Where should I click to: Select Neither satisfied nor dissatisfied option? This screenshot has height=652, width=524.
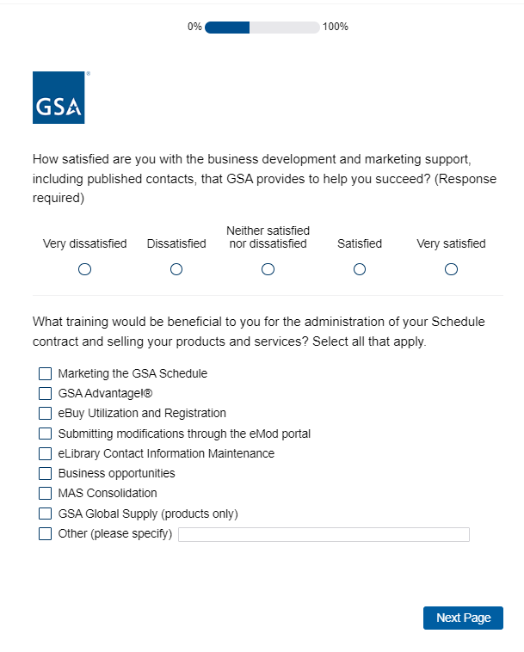268,269
